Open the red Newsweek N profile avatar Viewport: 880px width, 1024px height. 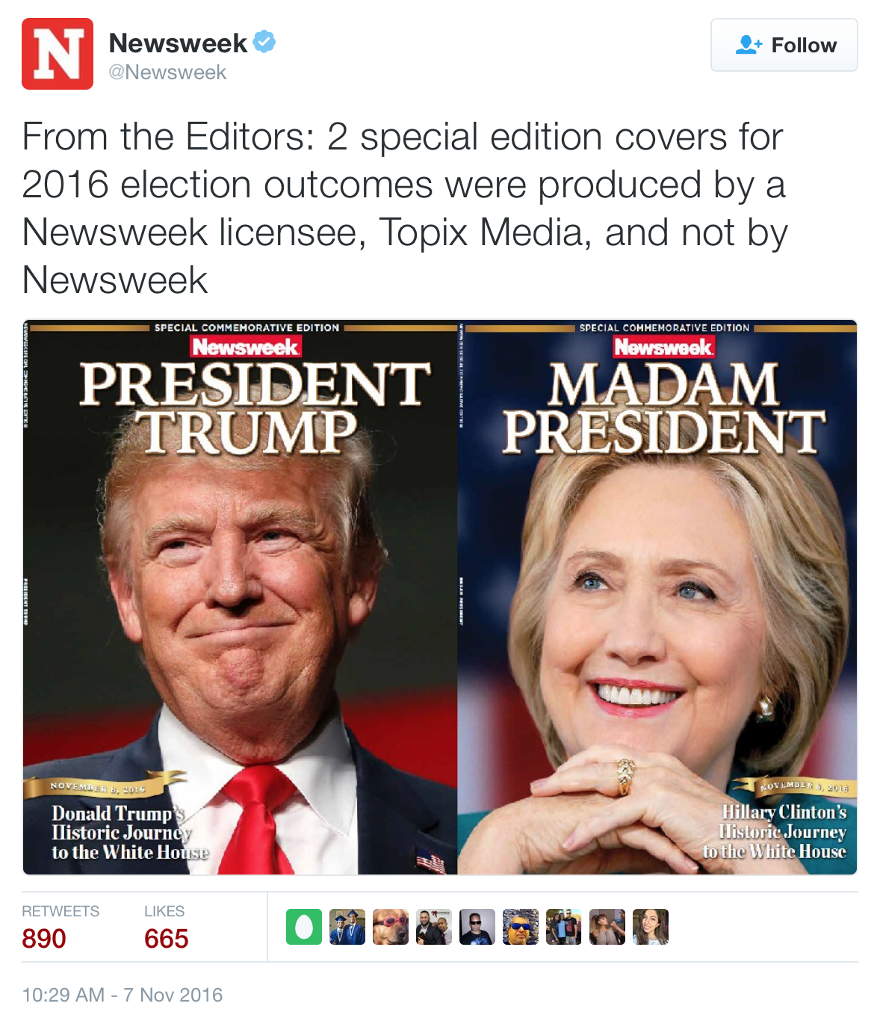coord(58,54)
